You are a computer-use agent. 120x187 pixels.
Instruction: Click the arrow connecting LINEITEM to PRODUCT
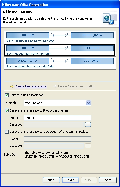(x=58, y=48)
